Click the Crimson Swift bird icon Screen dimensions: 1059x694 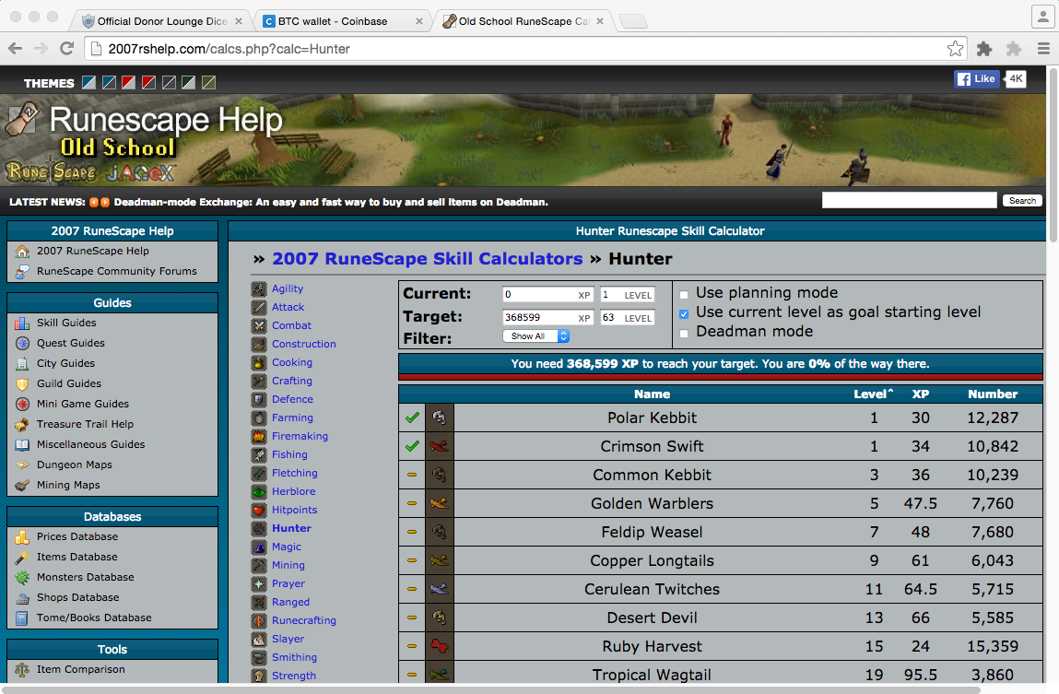click(x=439, y=446)
